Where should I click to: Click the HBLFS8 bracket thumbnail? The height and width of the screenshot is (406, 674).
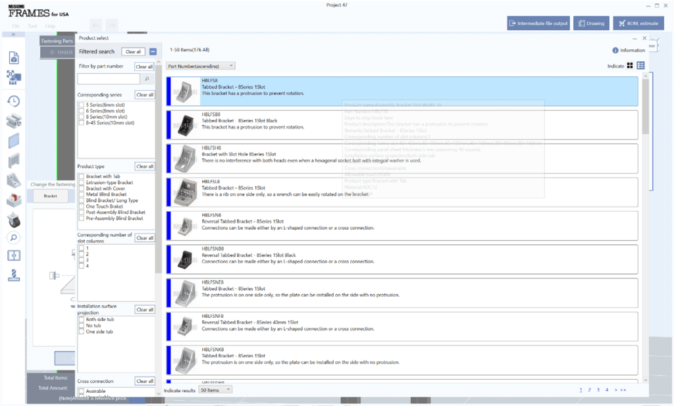(x=185, y=91)
